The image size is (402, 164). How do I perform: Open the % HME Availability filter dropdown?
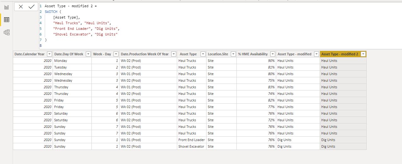point(273,54)
